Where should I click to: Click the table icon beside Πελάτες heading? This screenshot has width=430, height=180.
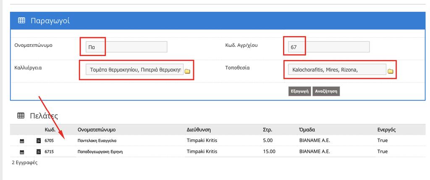tap(21, 116)
